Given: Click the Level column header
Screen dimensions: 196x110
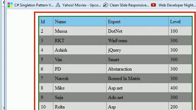Looking at the screenshot, I should coord(180,22).
